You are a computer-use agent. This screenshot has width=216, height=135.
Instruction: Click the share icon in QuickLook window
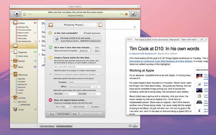201,39
